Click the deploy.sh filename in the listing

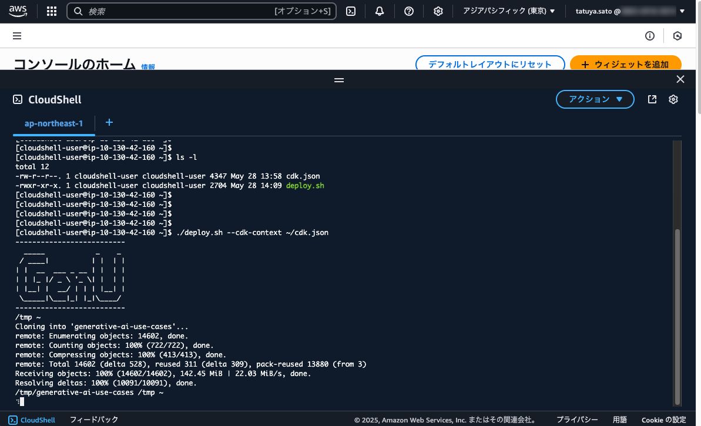coord(305,186)
